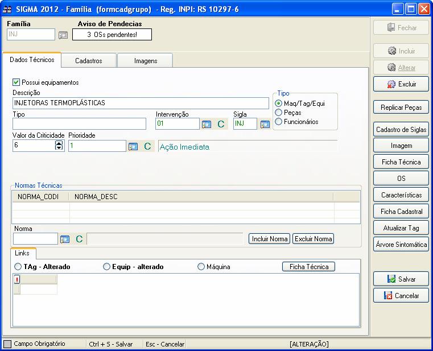The width and height of the screenshot is (433, 351).
Task: Click the Ação Imediata description field
Action: [x=248, y=146]
